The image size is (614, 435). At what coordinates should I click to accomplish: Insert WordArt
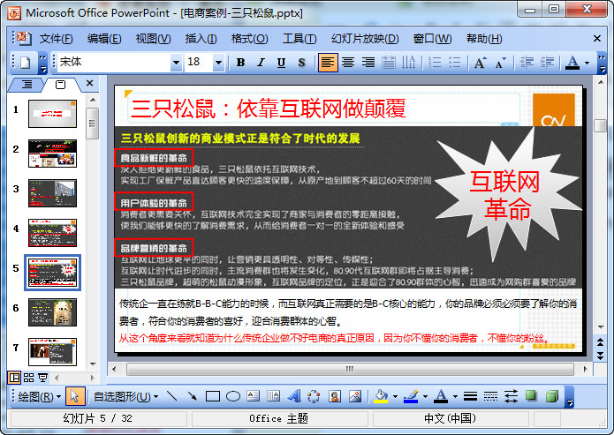pyautogui.click(x=293, y=396)
